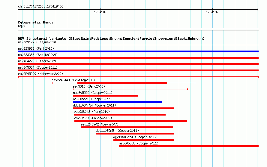Click the red nsv523383 loss bar
267x167 pixels.
pos(138,58)
